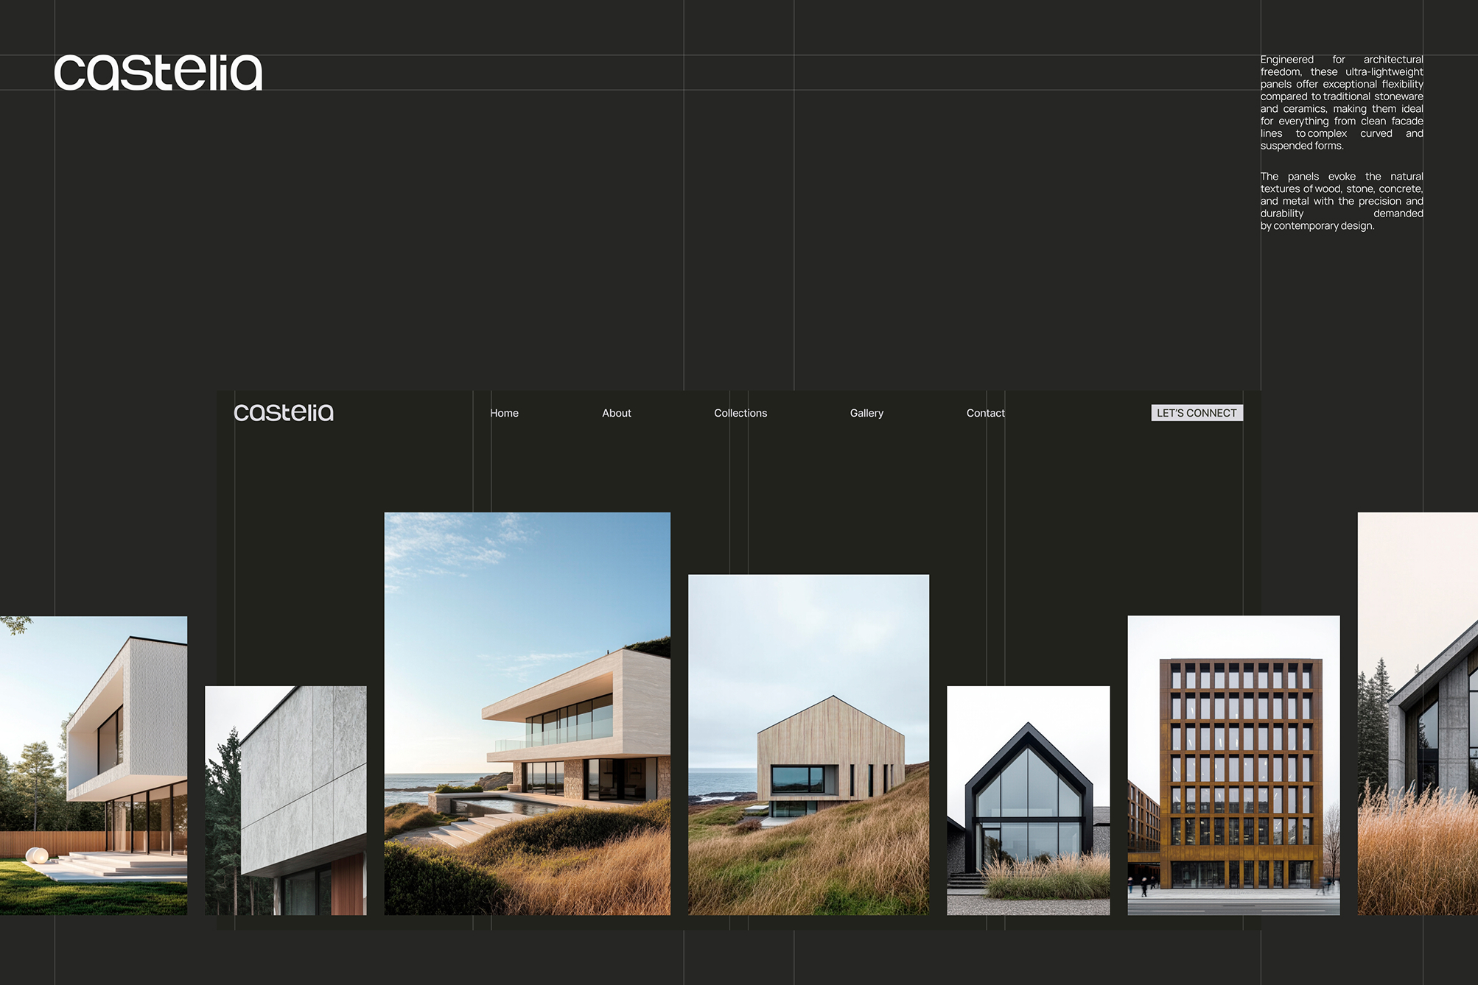Click the small castelia logo in navbar
The image size is (1478, 985).
click(284, 413)
